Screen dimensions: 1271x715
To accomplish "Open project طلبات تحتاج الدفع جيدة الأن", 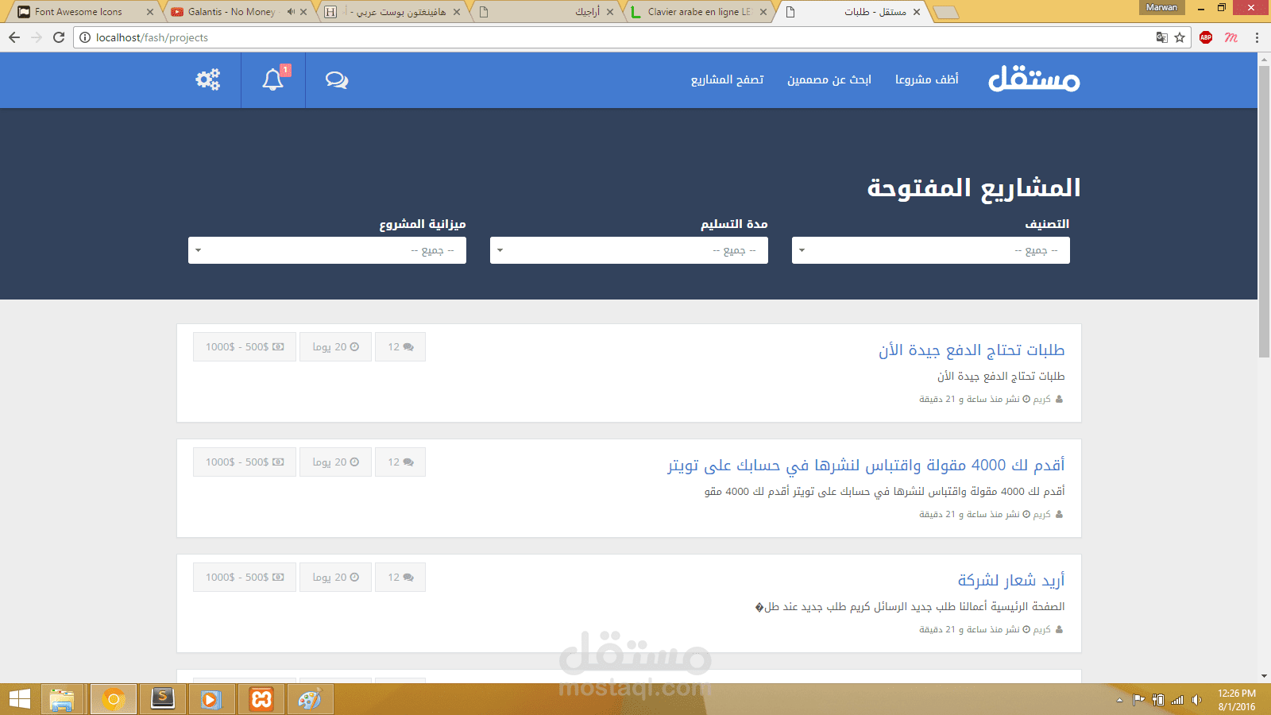I will (972, 350).
